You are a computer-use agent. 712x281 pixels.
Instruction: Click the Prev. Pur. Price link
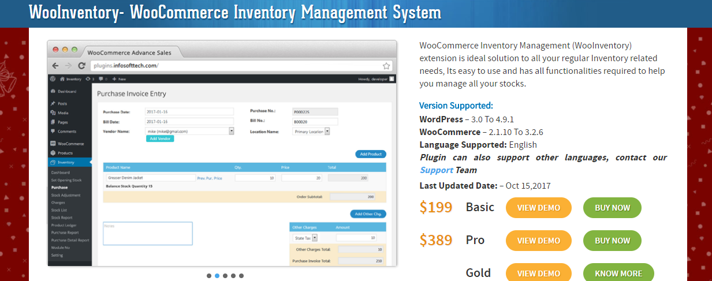210,178
